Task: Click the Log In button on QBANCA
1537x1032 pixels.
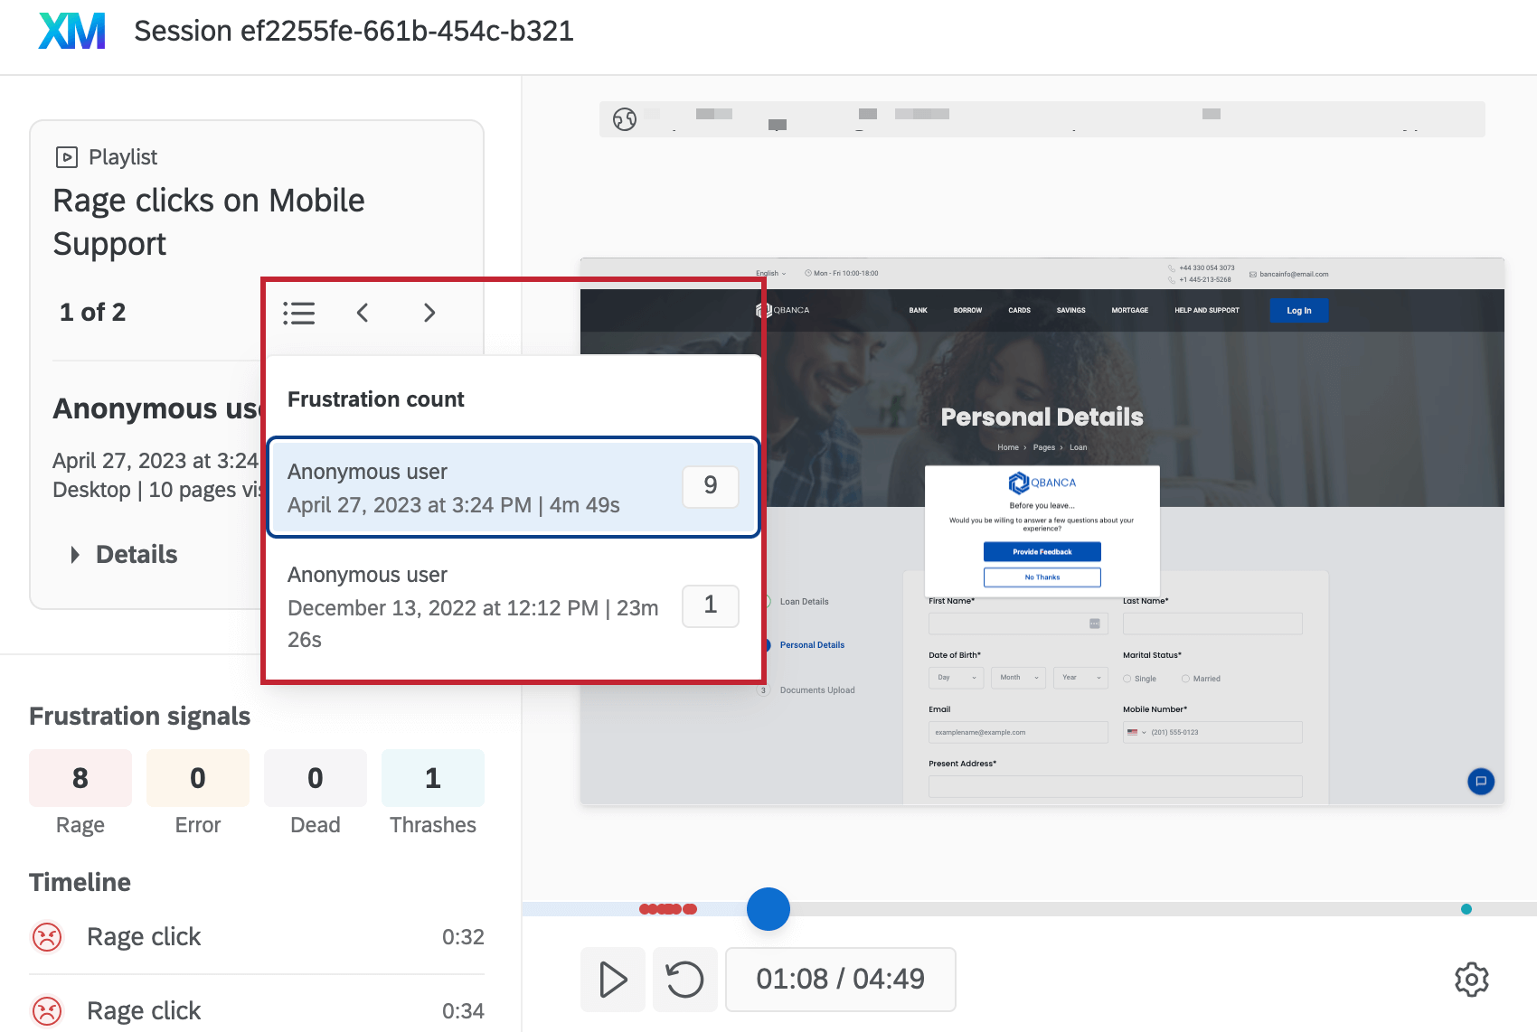Action: coord(1298,310)
